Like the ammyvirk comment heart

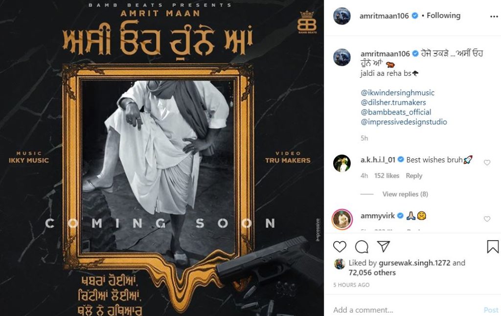(487, 219)
